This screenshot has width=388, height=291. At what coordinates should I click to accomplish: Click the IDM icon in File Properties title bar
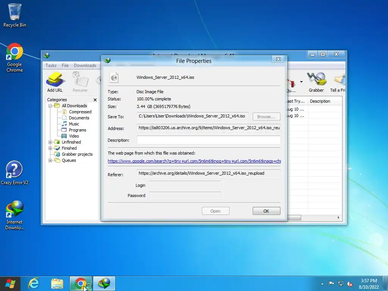(108, 61)
